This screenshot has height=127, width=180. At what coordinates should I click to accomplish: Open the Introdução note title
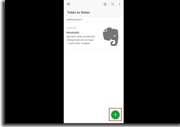(x=73, y=32)
